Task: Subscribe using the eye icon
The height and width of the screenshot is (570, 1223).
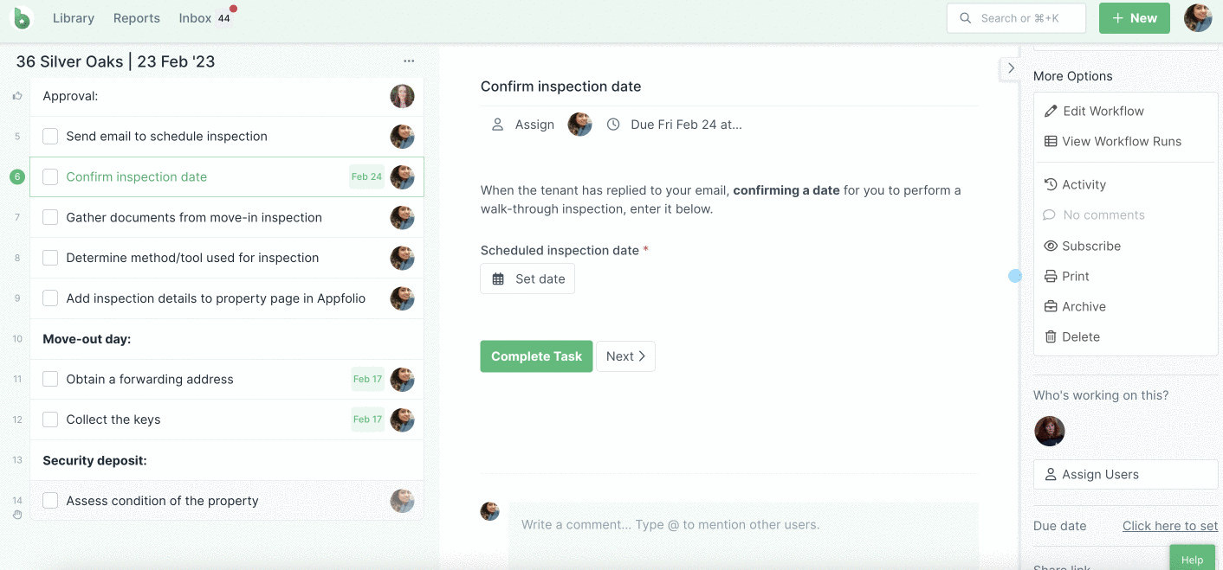Action: pos(1051,246)
